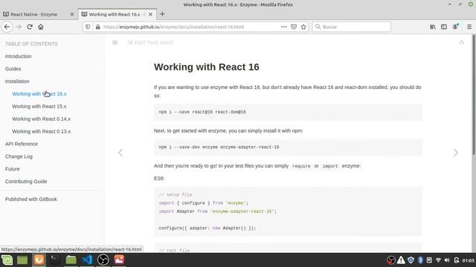Open the Wi-Fi network tray icon
Viewport: 476px width, 267px height.
click(x=438, y=260)
